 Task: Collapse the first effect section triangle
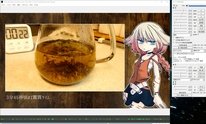point(174,8)
